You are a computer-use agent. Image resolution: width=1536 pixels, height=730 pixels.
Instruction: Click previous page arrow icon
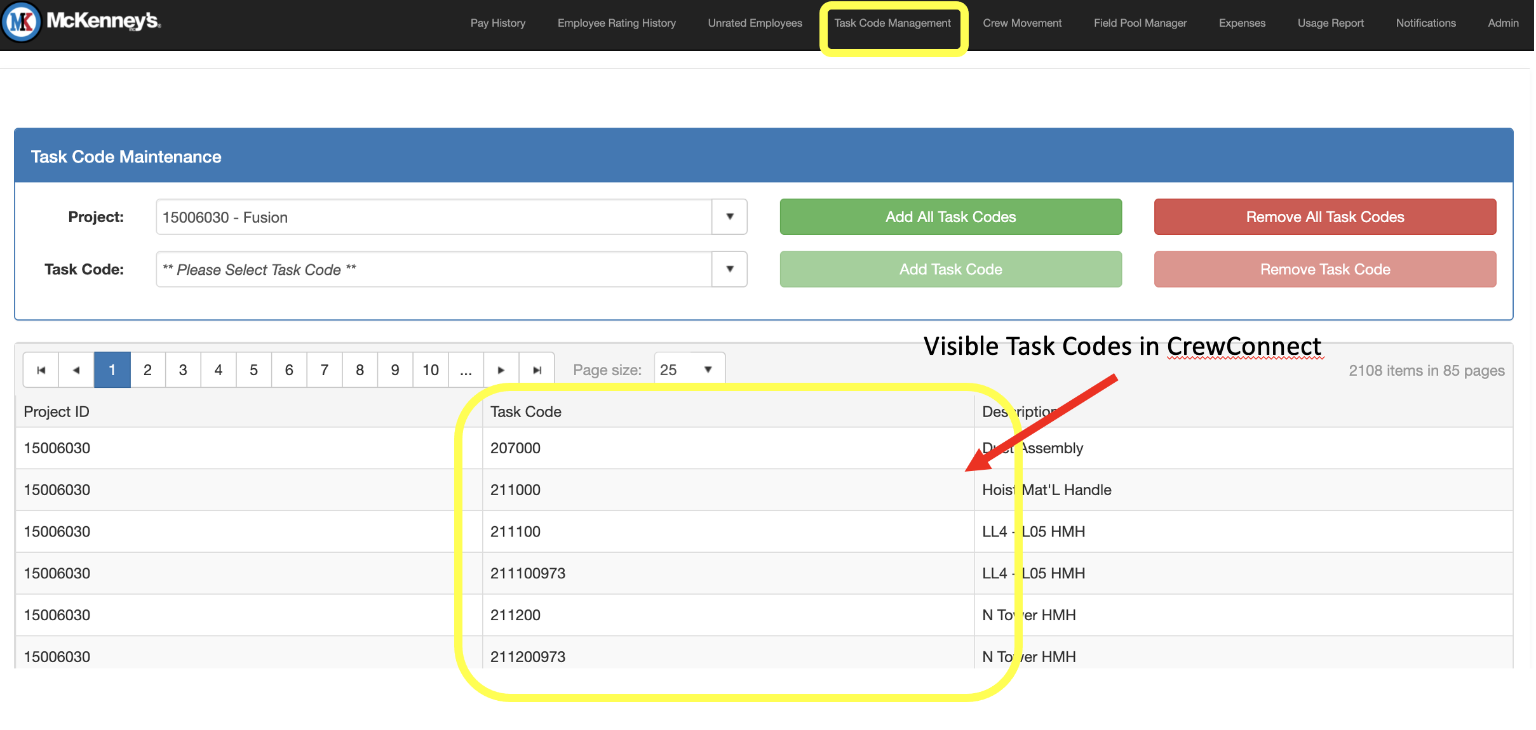(x=76, y=370)
